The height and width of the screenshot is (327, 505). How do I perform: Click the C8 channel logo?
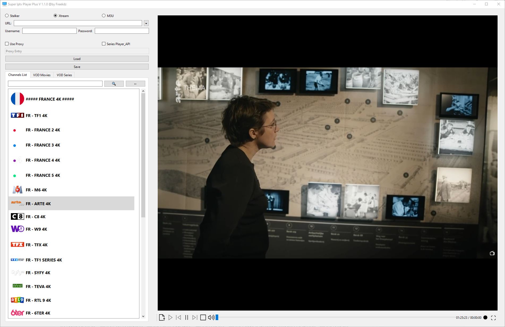coord(18,217)
